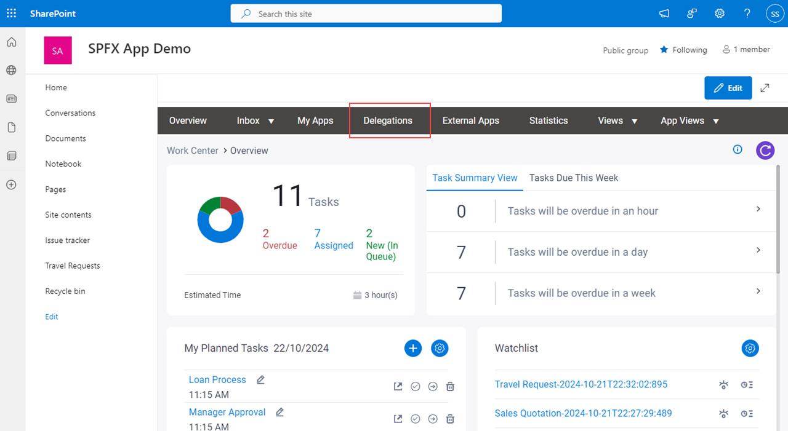Open the Overview menu item
The height and width of the screenshot is (431, 788).
click(x=188, y=121)
